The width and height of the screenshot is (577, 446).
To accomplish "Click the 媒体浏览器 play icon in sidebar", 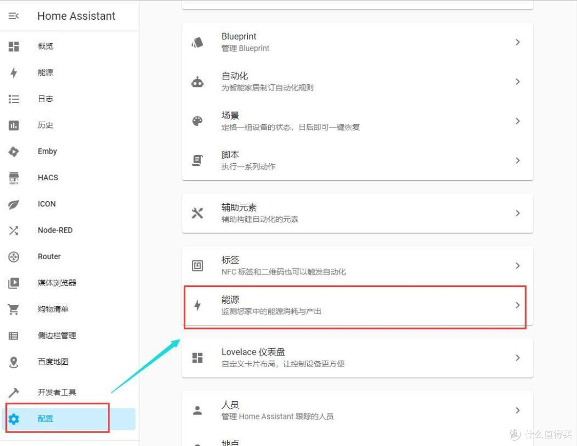I will point(13,283).
